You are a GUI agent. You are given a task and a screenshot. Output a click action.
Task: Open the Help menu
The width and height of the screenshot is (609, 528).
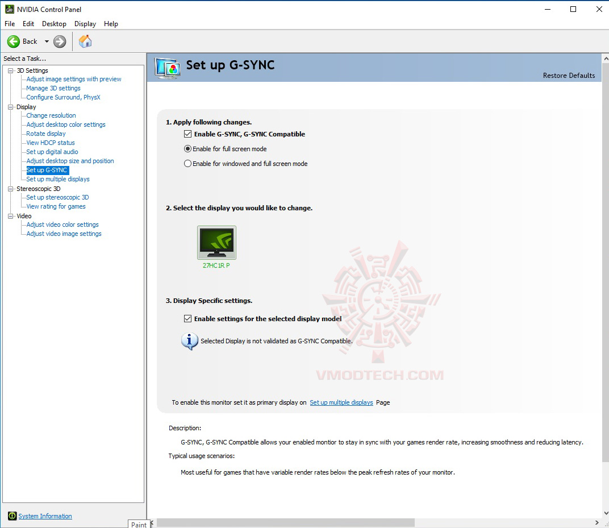(111, 24)
